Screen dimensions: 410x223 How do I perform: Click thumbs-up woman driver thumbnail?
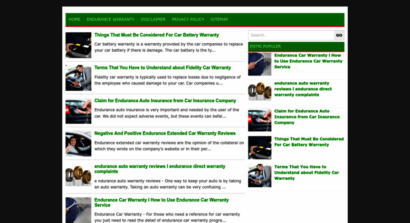pos(79,143)
